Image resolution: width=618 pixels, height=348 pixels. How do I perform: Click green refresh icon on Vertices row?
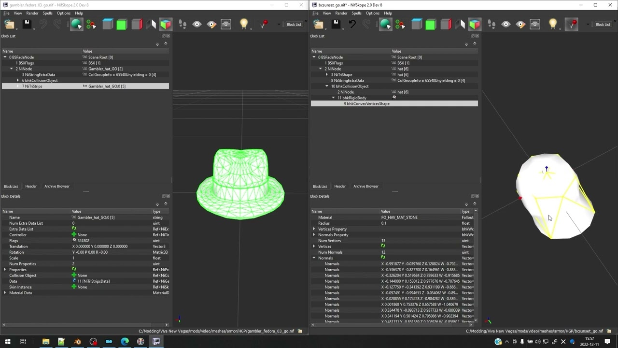coord(383,246)
